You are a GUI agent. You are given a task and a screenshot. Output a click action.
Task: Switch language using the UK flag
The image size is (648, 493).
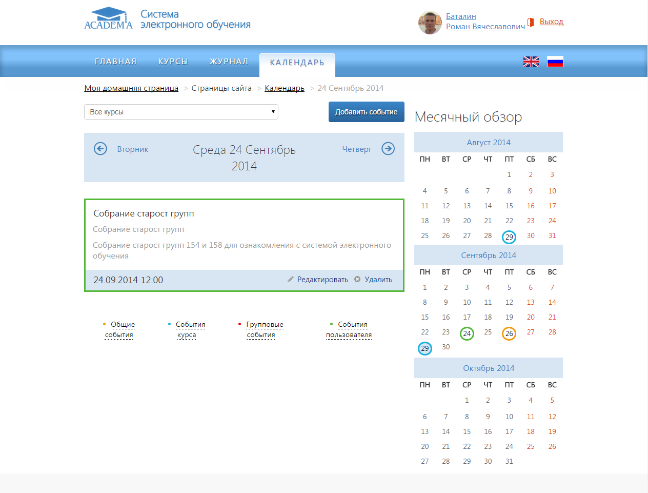coord(531,62)
